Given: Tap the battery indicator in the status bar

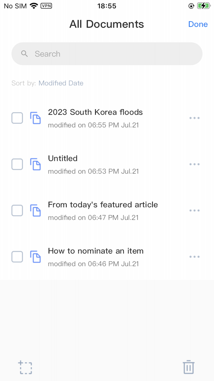Looking at the screenshot, I should (x=204, y=5).
